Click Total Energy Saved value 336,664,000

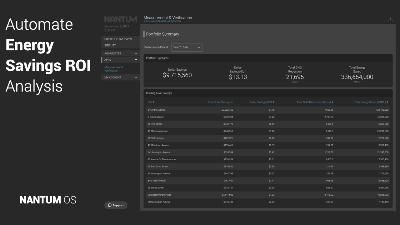(357, 77)
